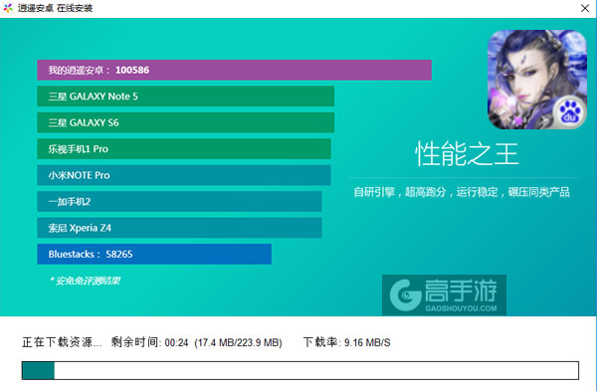Select the 一加手机2 bar

(x=179, y=201)
